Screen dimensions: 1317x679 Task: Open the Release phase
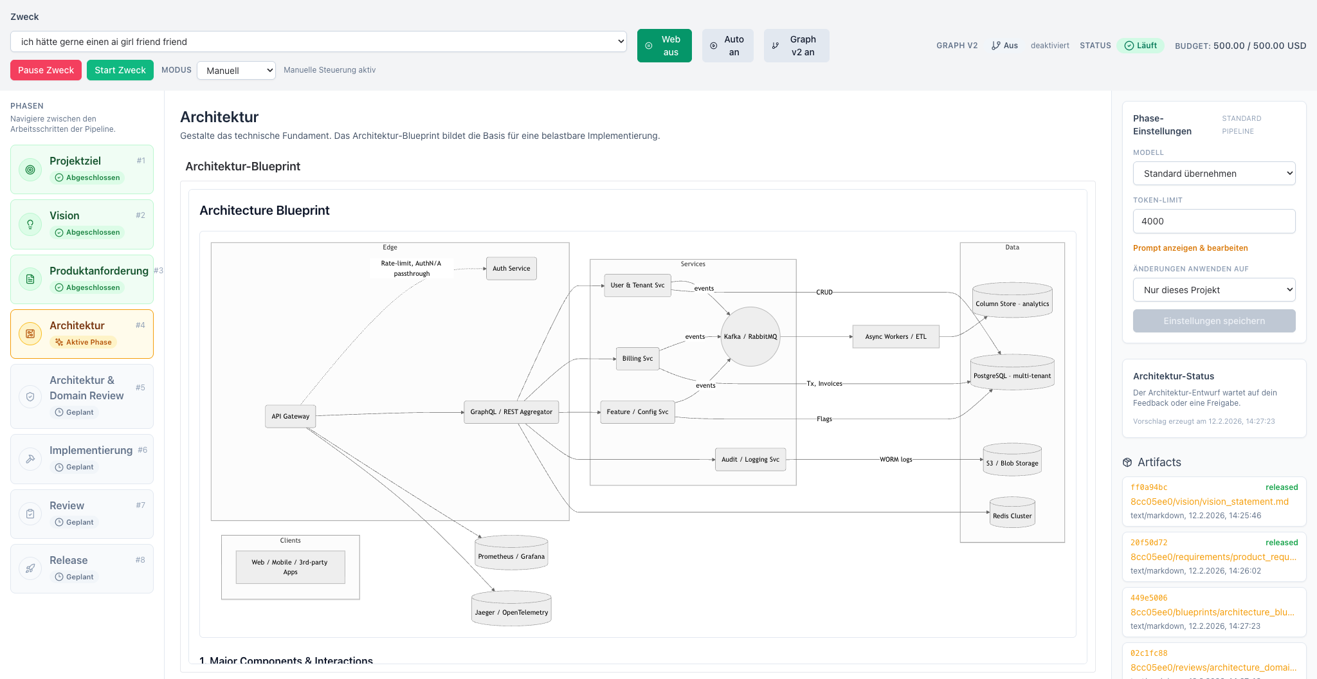82,568
